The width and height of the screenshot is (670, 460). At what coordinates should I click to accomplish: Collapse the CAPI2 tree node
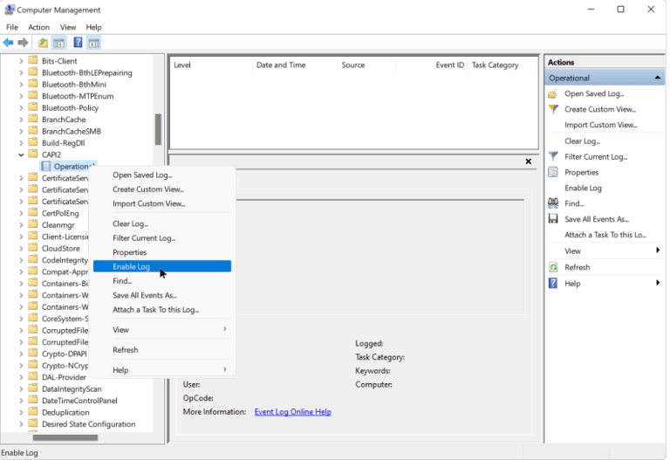point(21,154)
